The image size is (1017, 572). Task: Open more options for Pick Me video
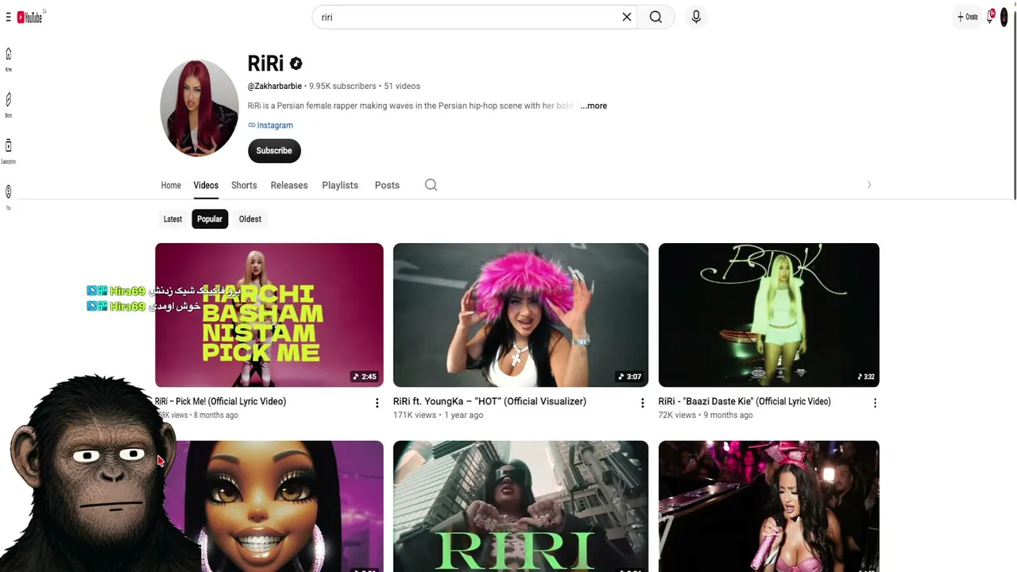click(377, 404)
